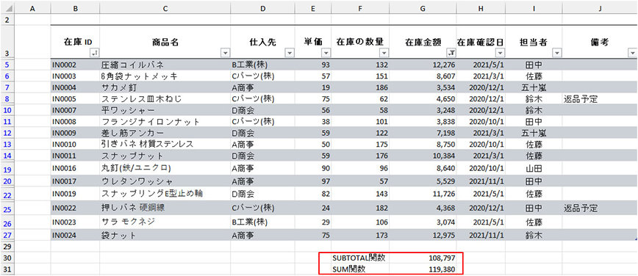This screenshot has width=638, height=276.
Task: Click cell 圧縮コイルバネ
Action: [165, 65]
